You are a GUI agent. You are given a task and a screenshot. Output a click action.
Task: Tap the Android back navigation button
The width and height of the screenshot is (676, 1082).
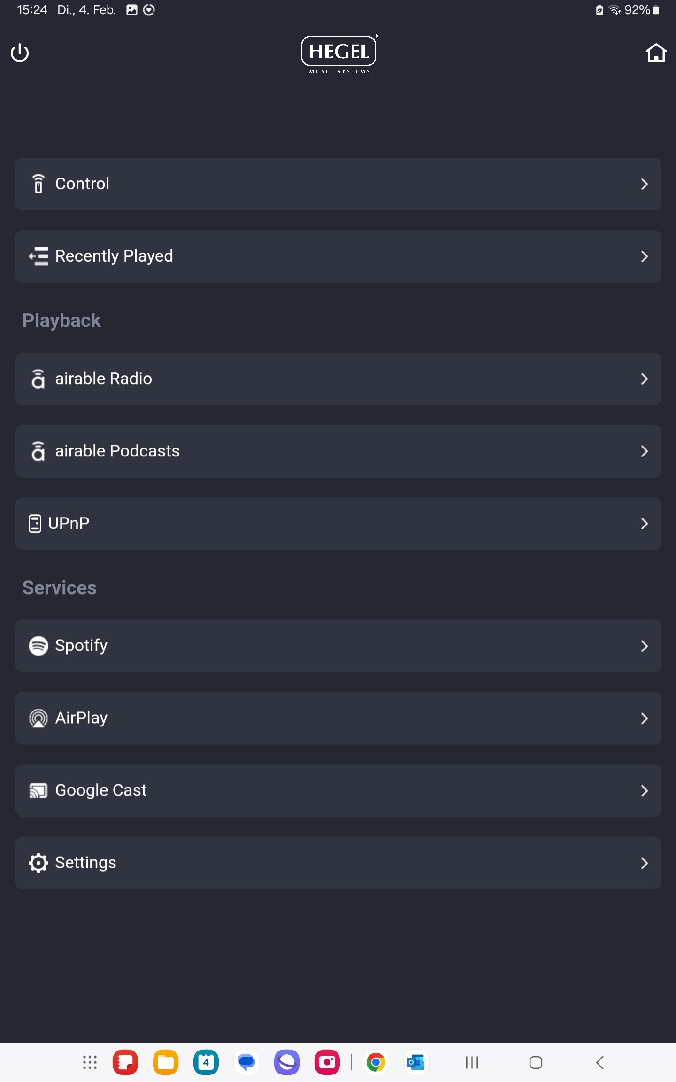[x=599, y=1062]
